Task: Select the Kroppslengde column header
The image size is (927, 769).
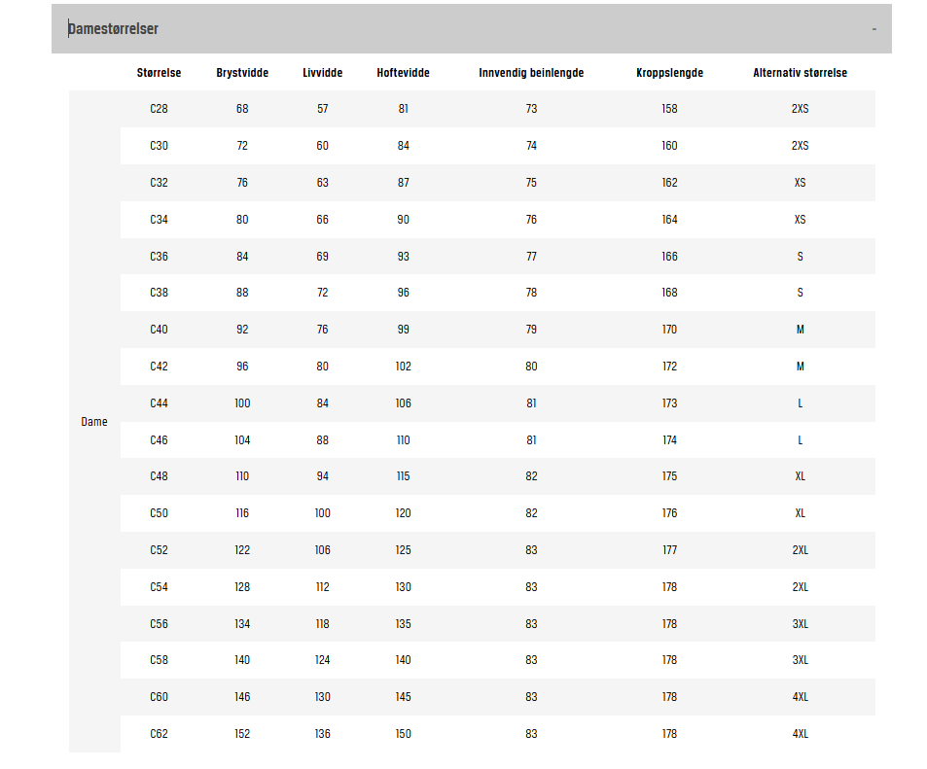Action: 669,73
